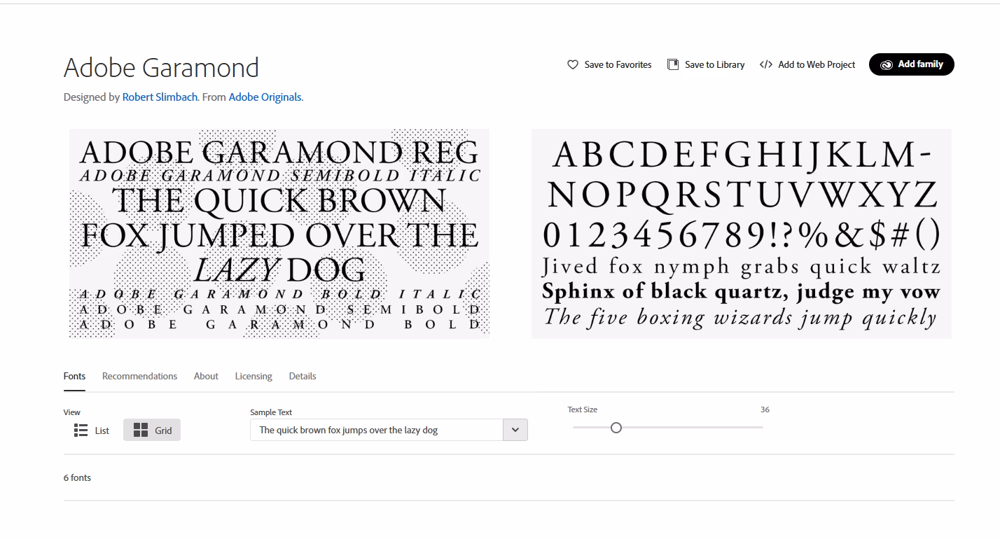Click the Grid view icon
Viewport: 1000px width, 539px height.
pos(141,430)
